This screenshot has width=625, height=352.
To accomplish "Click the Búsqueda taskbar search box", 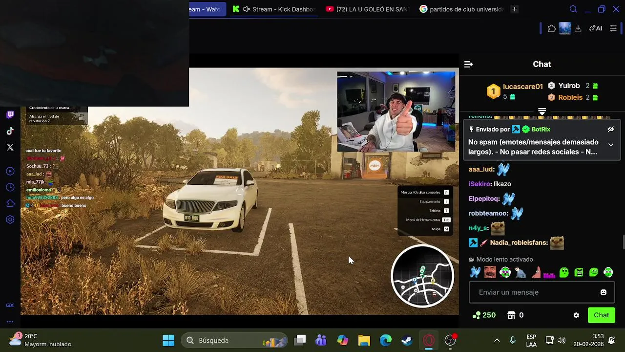I will pyautogui.click(x=235, y=340).
